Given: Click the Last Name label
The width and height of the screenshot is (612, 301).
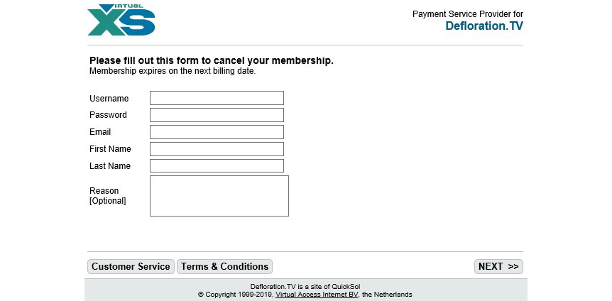Looking at the screenshot, I should click(x=110, y=166).
